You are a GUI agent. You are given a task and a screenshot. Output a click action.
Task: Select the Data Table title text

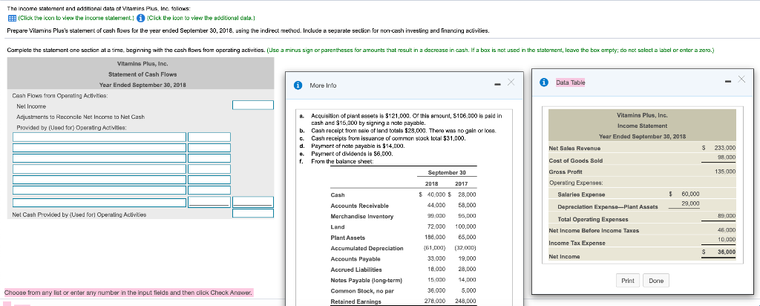coord(571,82)
